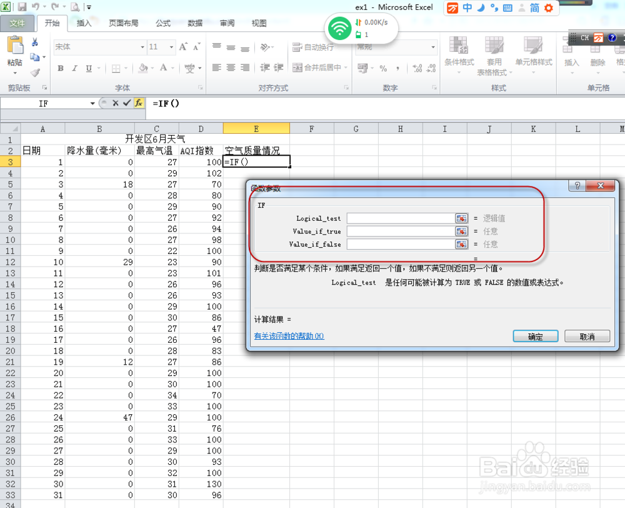
Task: Click the Format Painter brush icon
Action: [x=35, y=72]
